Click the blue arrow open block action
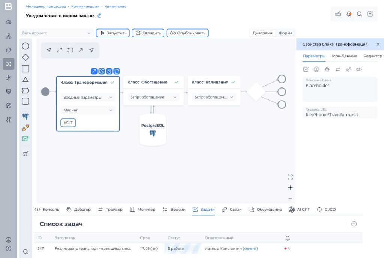The image size is (384, 258). pos(94,71)
